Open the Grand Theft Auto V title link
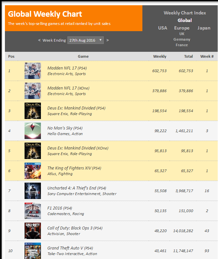This screenshot has height=259, width=218. click(x=70, y=248)
